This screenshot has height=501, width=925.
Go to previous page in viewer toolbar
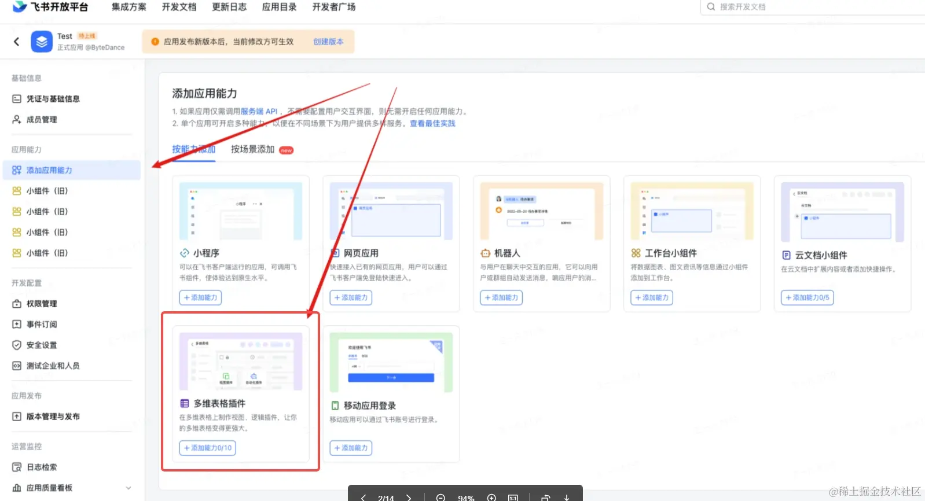point(363,498)
